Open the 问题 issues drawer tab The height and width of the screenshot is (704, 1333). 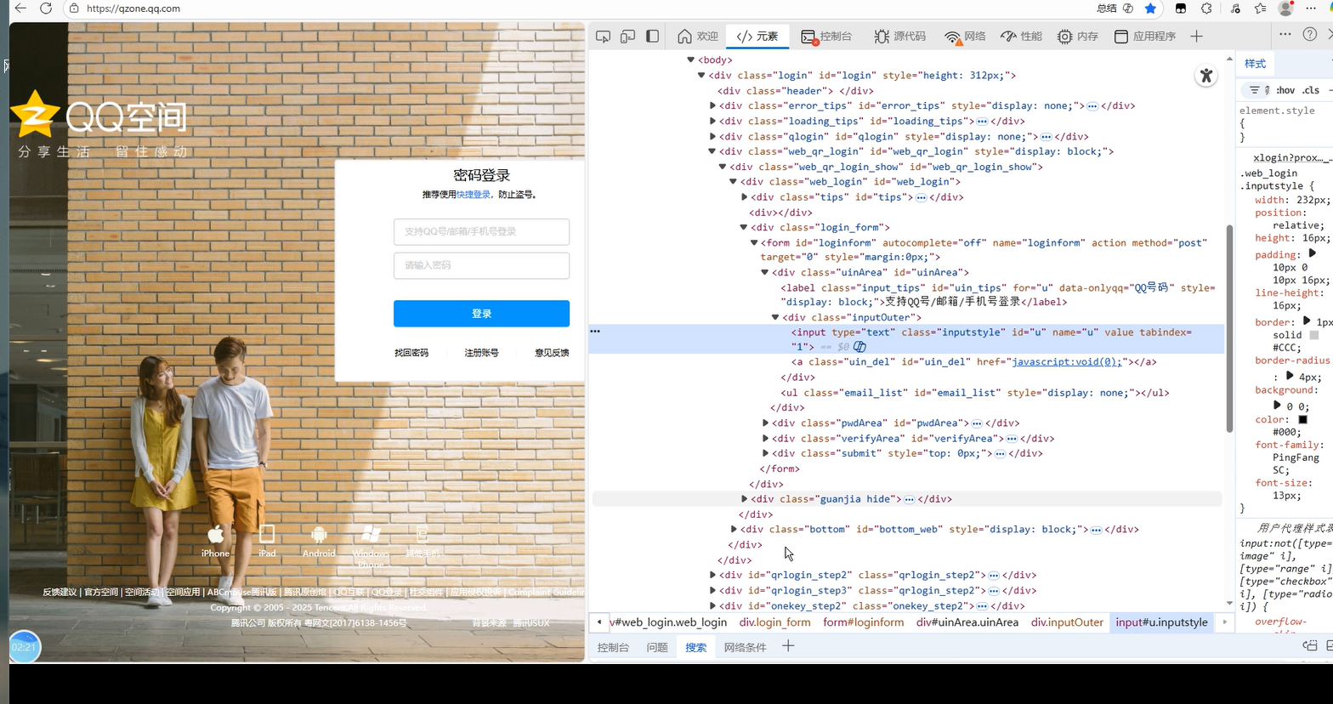657,648
